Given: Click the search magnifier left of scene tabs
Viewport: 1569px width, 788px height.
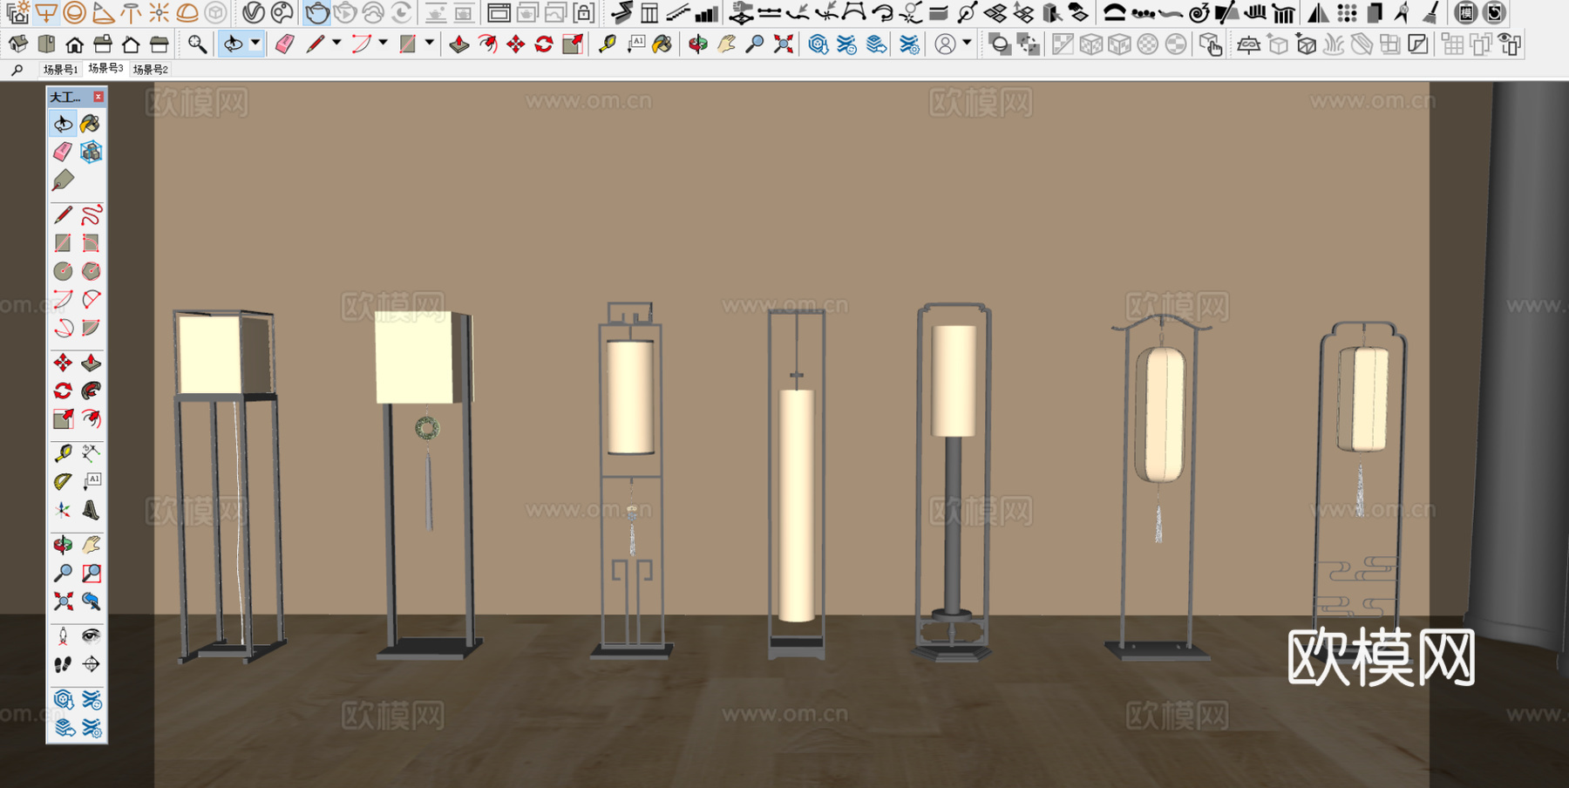Looking at the screenshot, I should (17, 70).
